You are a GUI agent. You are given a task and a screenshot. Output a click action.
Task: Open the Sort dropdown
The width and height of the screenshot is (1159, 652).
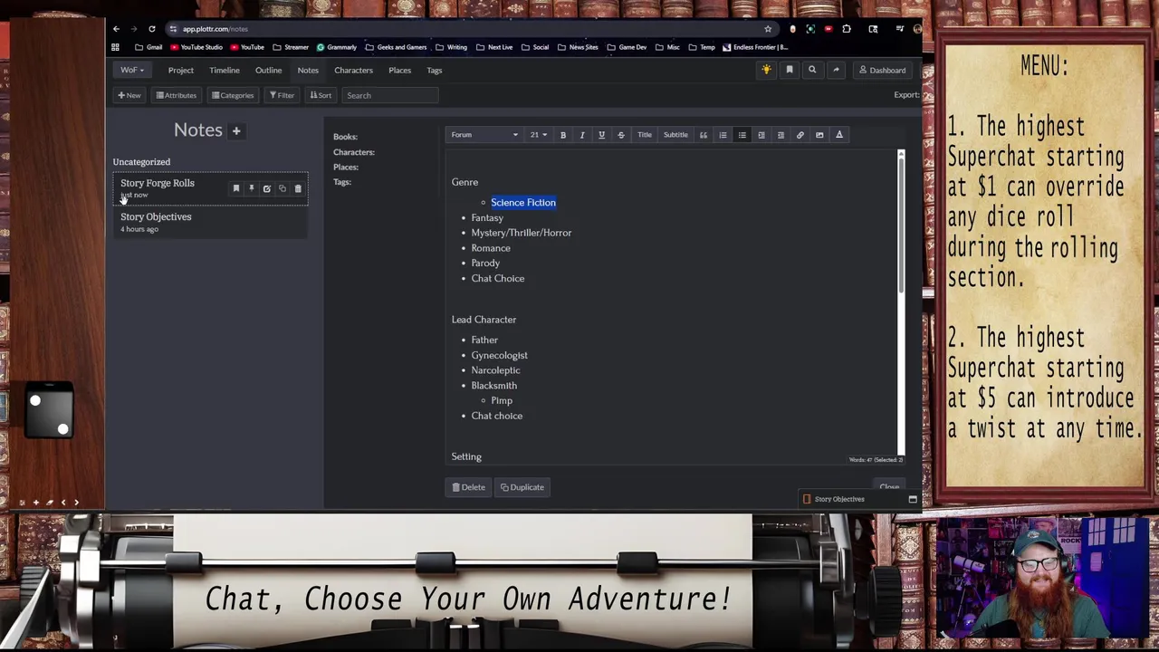click(321, 95)
